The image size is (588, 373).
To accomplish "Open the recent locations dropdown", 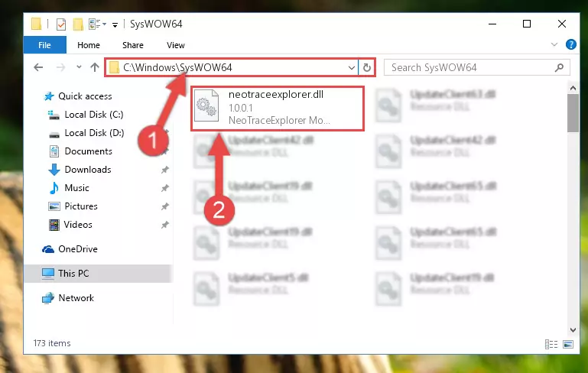I will pos(79,67).
